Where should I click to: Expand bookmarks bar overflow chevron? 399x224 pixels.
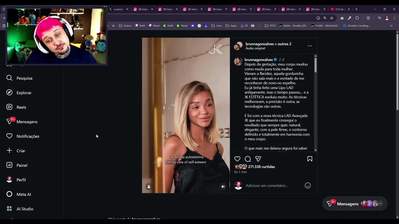[x=391, y=26]
